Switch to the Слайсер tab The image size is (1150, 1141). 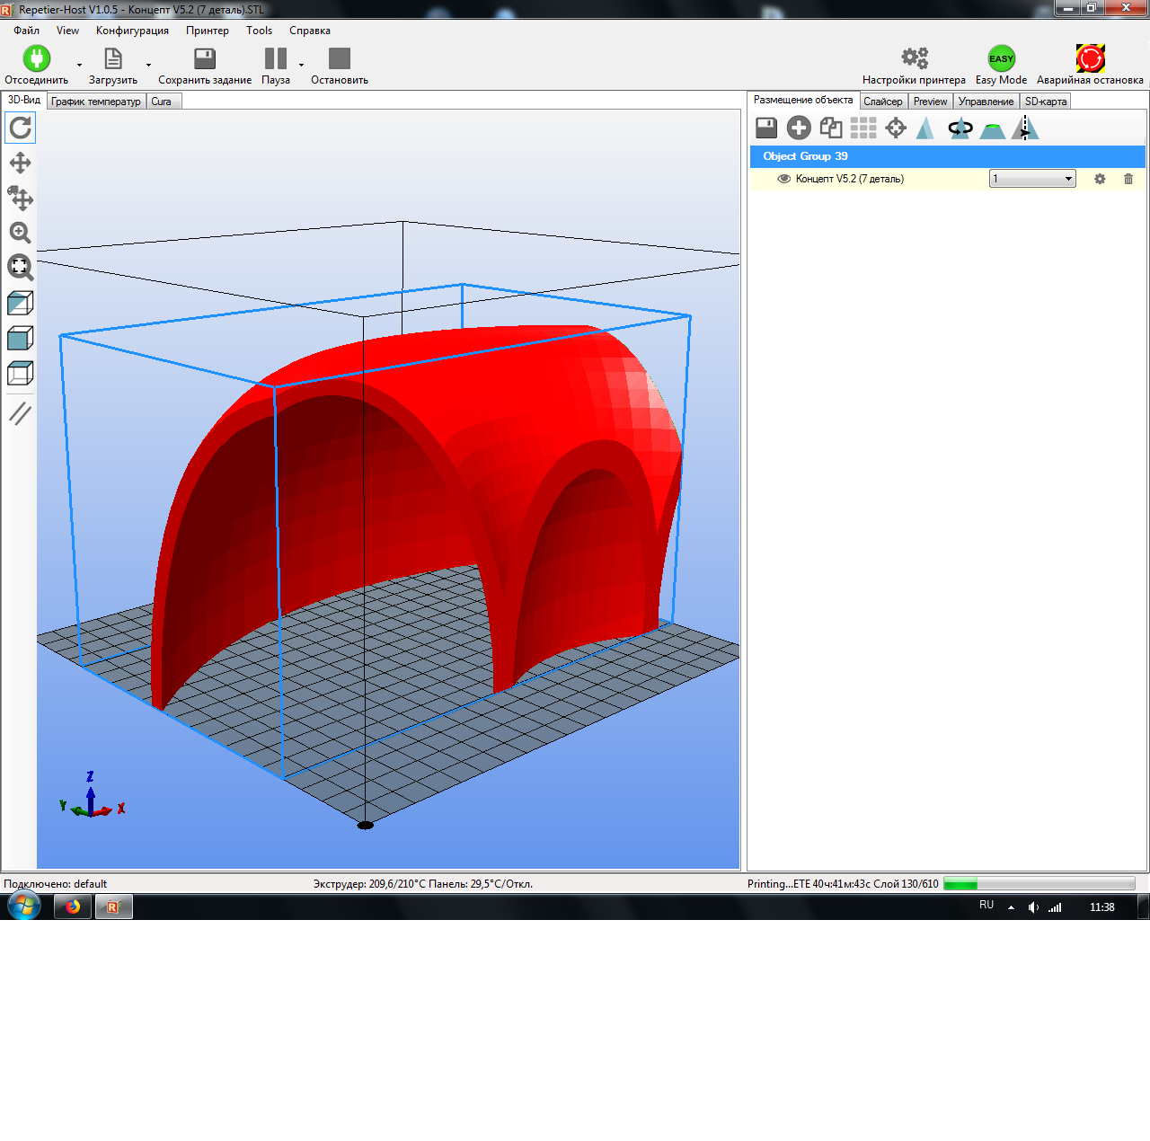pyautogui.click(x=883, y=101)
